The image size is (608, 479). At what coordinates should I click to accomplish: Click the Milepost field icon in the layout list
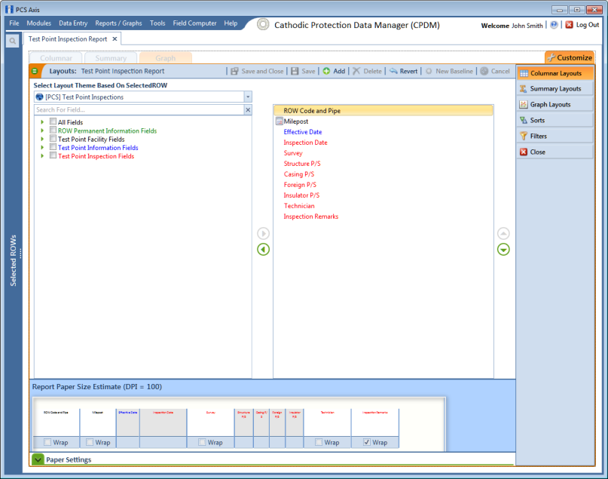[280, 121]
